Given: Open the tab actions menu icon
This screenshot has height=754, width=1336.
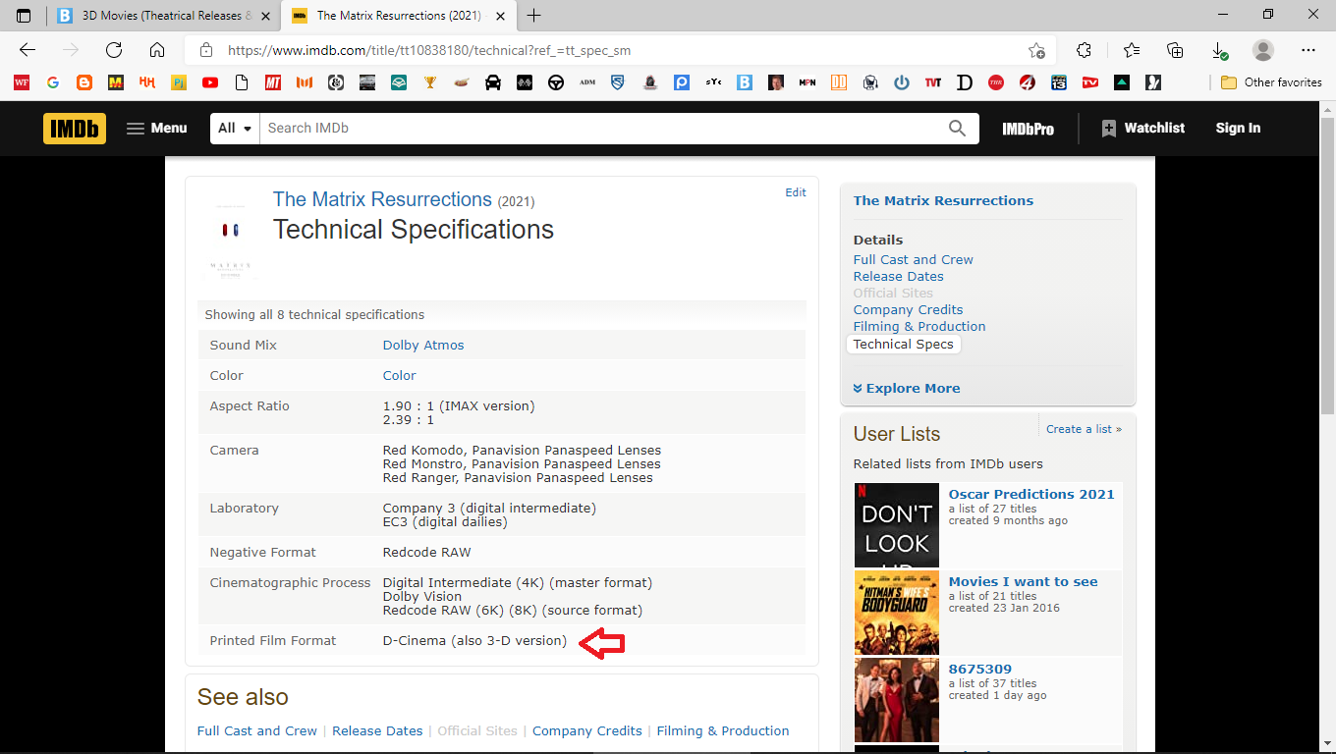Looking at the screenshot, I should pyautogui.click(x=24, y=16).
